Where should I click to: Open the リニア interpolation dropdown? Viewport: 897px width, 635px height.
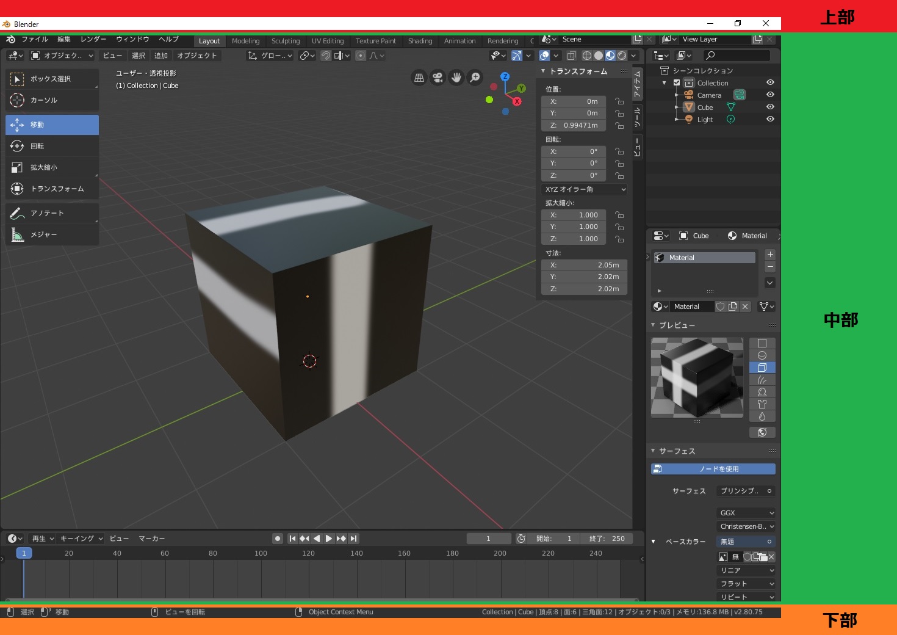point(746,570)
